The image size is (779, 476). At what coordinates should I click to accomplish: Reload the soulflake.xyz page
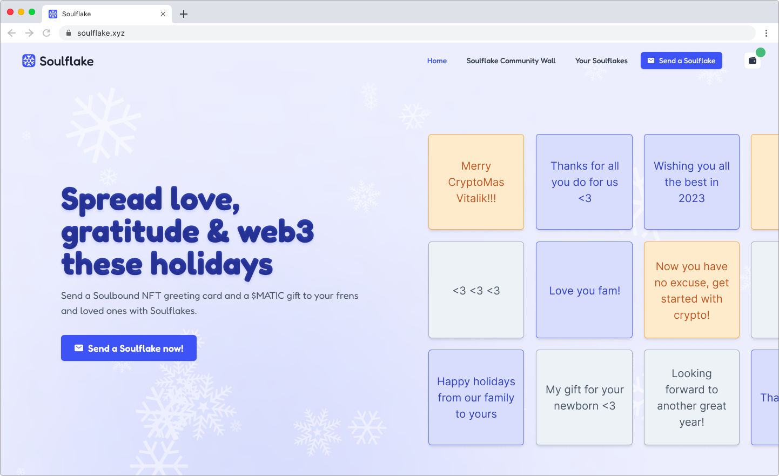tap(46, 33)
